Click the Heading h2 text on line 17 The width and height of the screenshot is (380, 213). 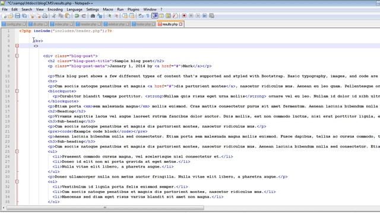click(x=65, y=111)
